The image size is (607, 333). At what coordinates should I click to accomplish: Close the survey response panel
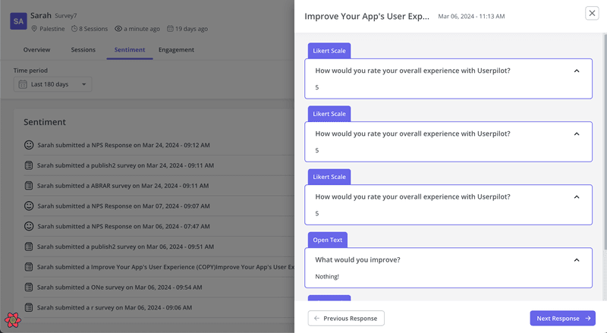592,13
